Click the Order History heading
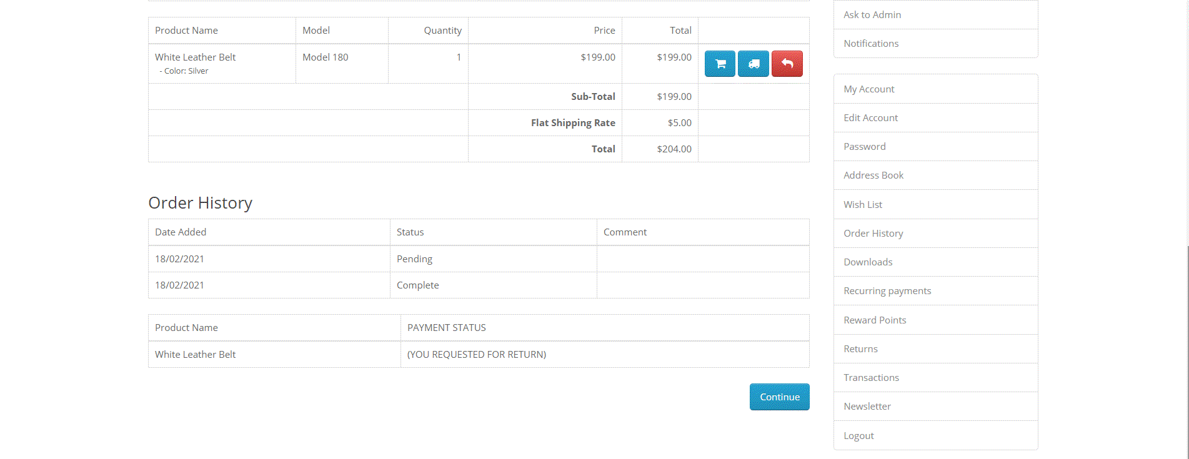Screen dimensions: 1189x459 coord(201,202)
